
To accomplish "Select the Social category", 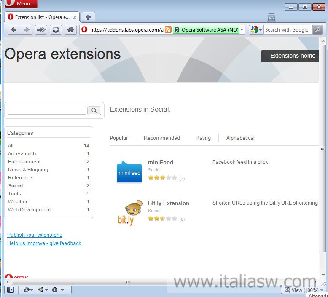I will 48,186.
